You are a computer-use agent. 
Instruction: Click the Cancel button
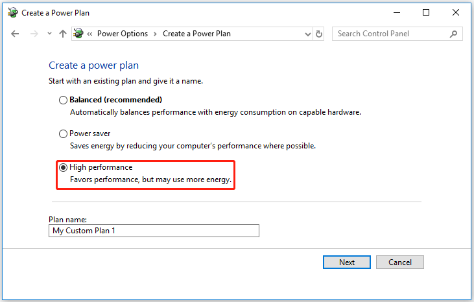pos(399,262)
